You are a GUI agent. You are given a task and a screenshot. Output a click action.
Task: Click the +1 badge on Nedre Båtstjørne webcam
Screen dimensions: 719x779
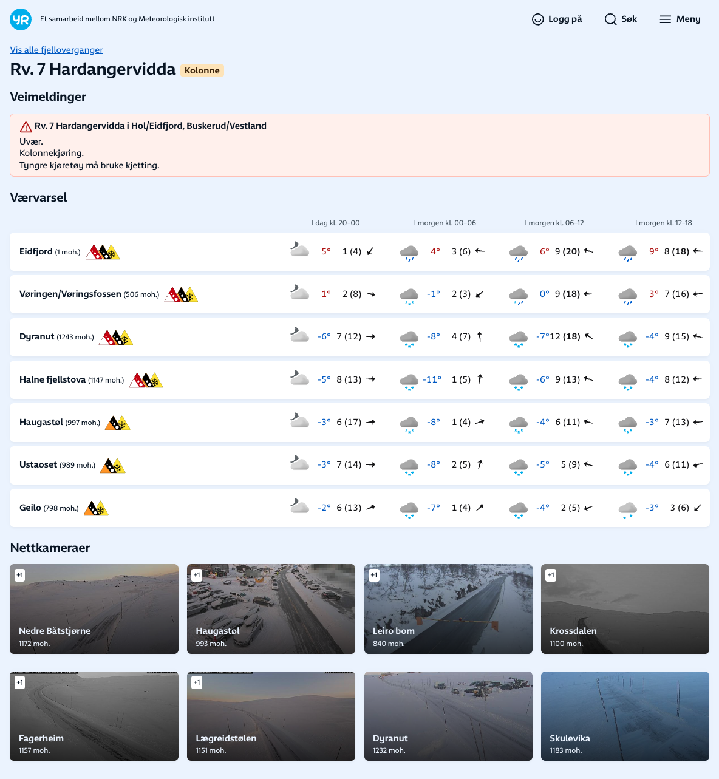[x=20, y=575]
